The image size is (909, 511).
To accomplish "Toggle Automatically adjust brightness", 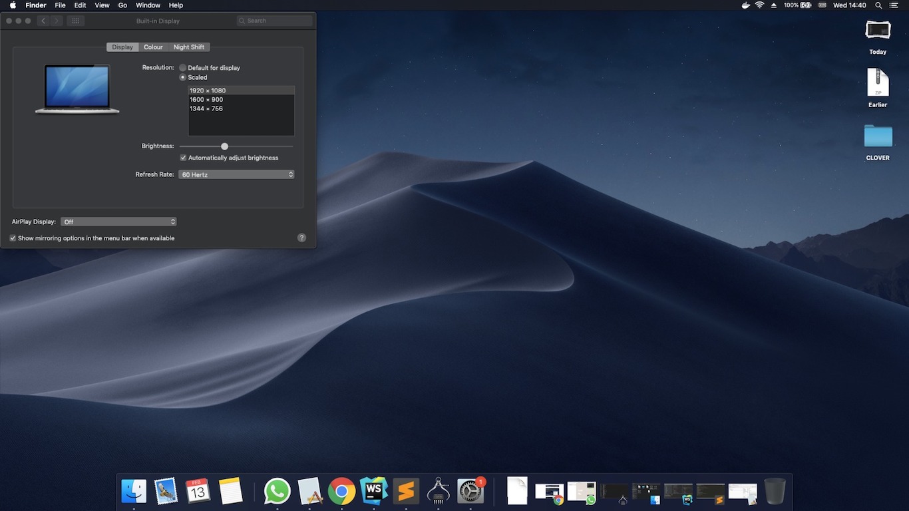I will coord(183,158).
